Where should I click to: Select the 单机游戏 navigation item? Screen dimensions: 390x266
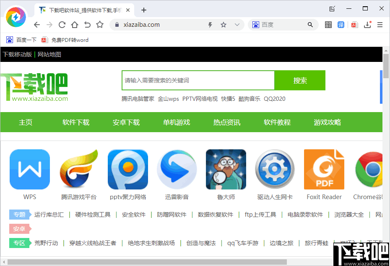pyautogui.click(x=177, y=122)
